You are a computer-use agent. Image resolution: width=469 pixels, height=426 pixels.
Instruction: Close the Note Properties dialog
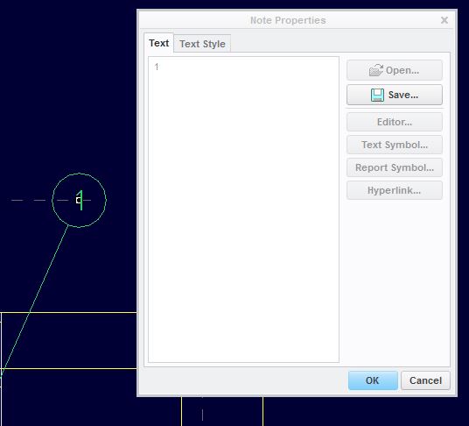click(x=444, y=20)
